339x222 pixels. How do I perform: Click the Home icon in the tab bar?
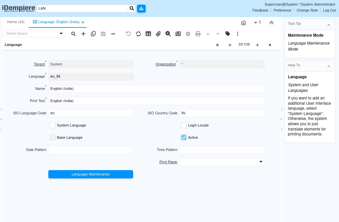[x=243, y=23]
